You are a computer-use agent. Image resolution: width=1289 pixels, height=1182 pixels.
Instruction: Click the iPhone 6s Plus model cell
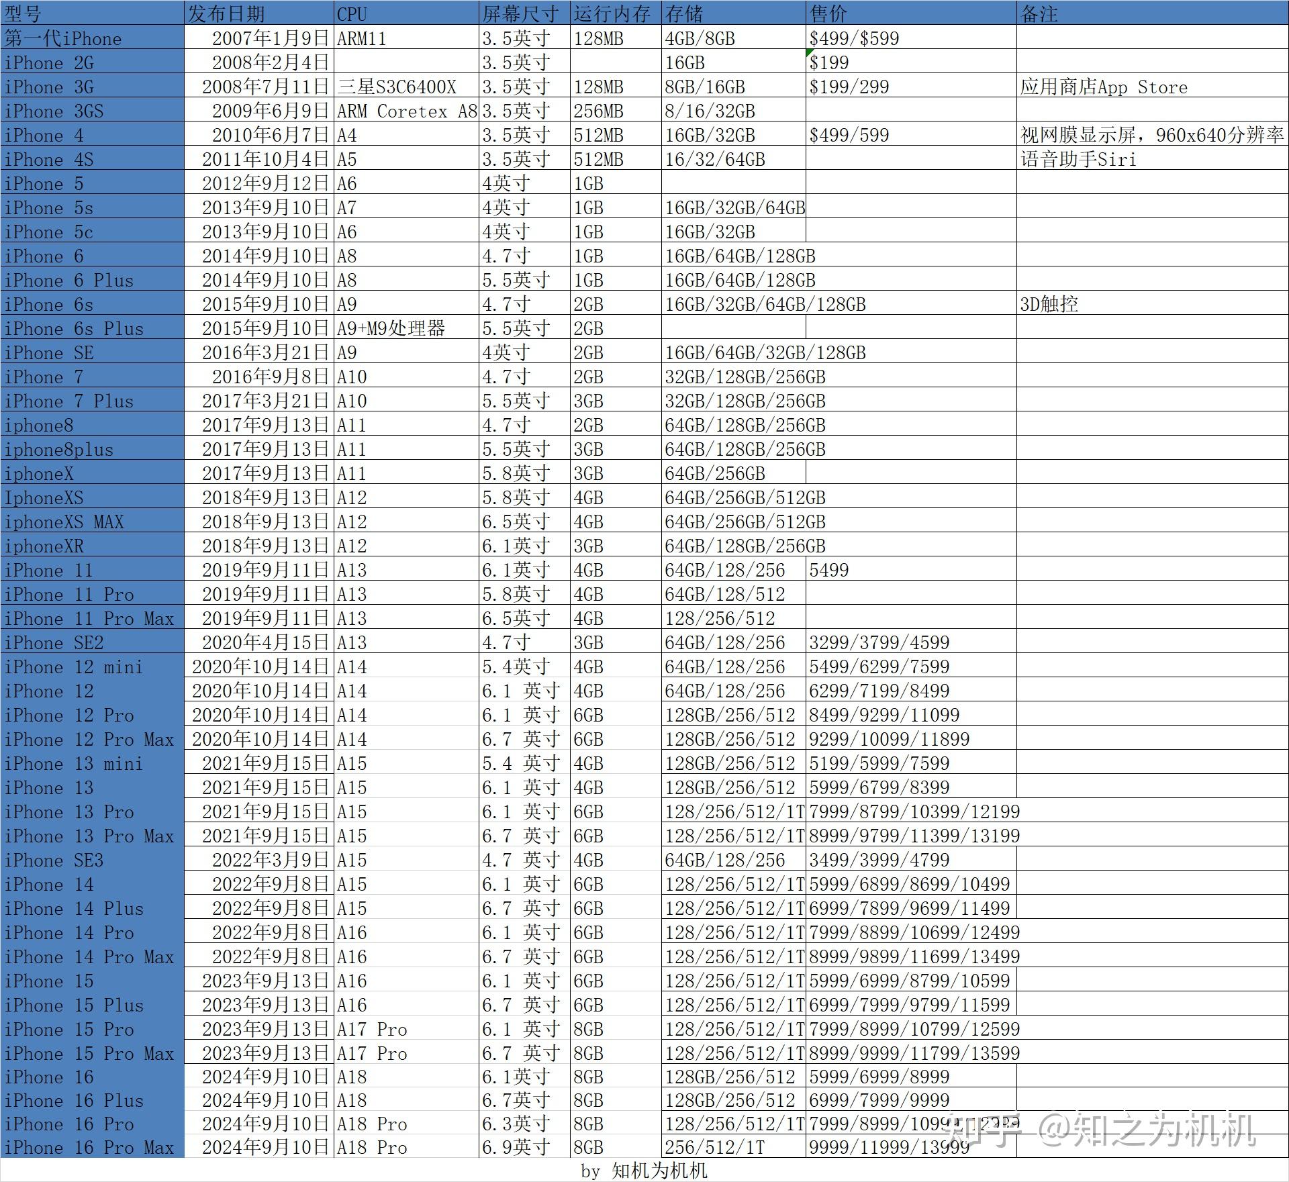[93, 328]
